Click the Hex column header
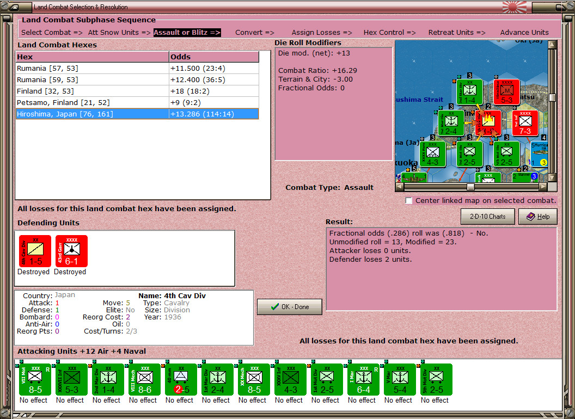The image size is (575, 419). pyautogui.click(x=92, y=57)
